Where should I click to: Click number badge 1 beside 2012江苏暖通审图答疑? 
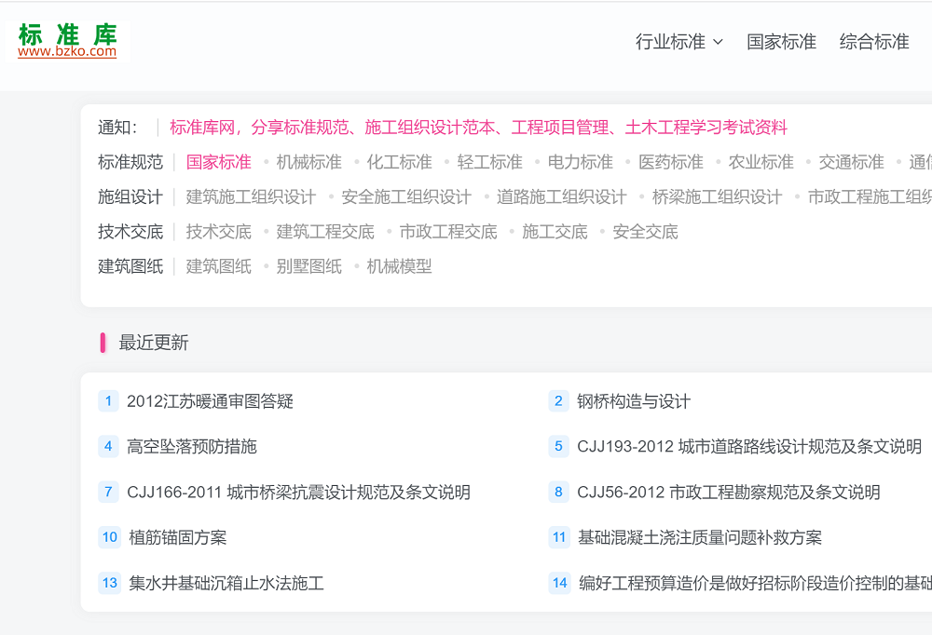coord(108,401)
